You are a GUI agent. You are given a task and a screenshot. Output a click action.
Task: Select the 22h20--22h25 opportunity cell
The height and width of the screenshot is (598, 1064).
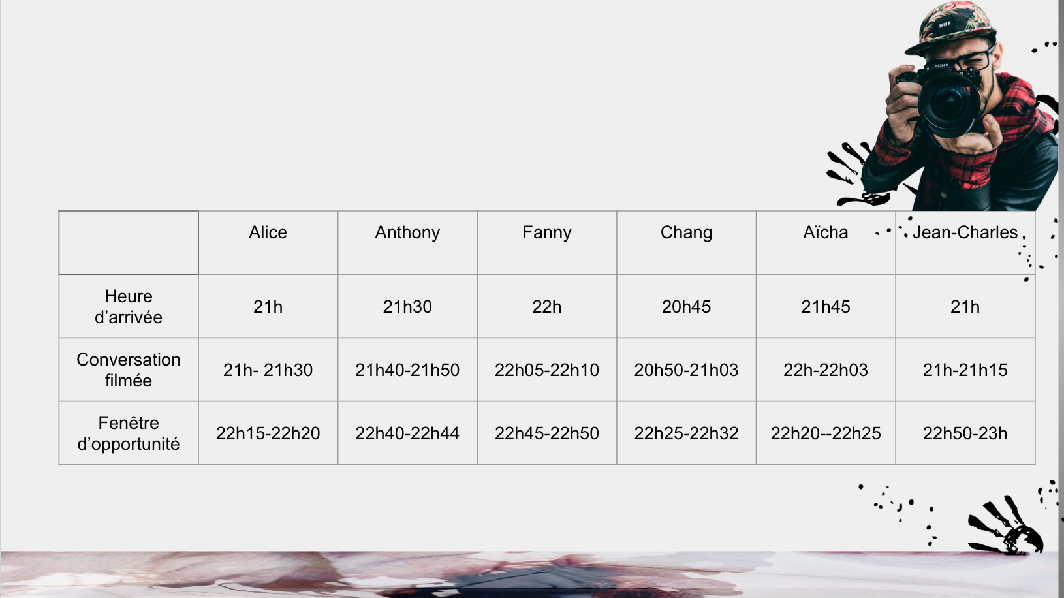[x=826, y=433]
